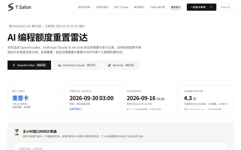This screenshot has width=241, height=150.
Task: Click the AI 编程额度重置雷达 heading
Action: [48, 37]
